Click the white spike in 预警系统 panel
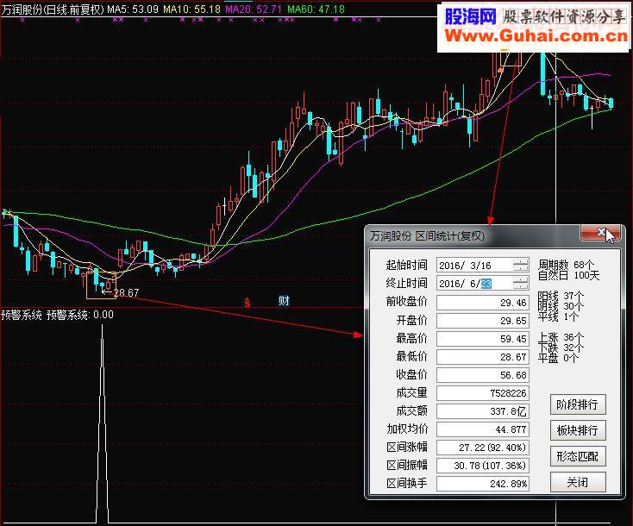This screenshot has width=633, height=526. coord(102,424)
